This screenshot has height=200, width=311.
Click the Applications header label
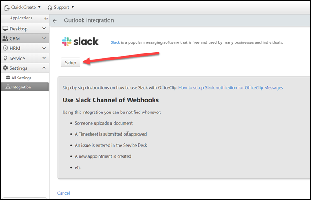coord(21,18)
